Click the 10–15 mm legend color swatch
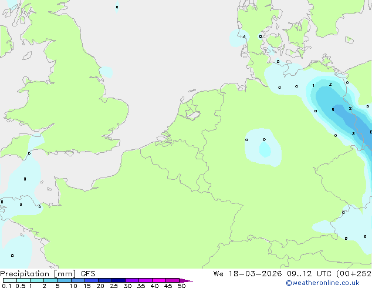Screen dimensions: 372x288 [x=77, y=280]
